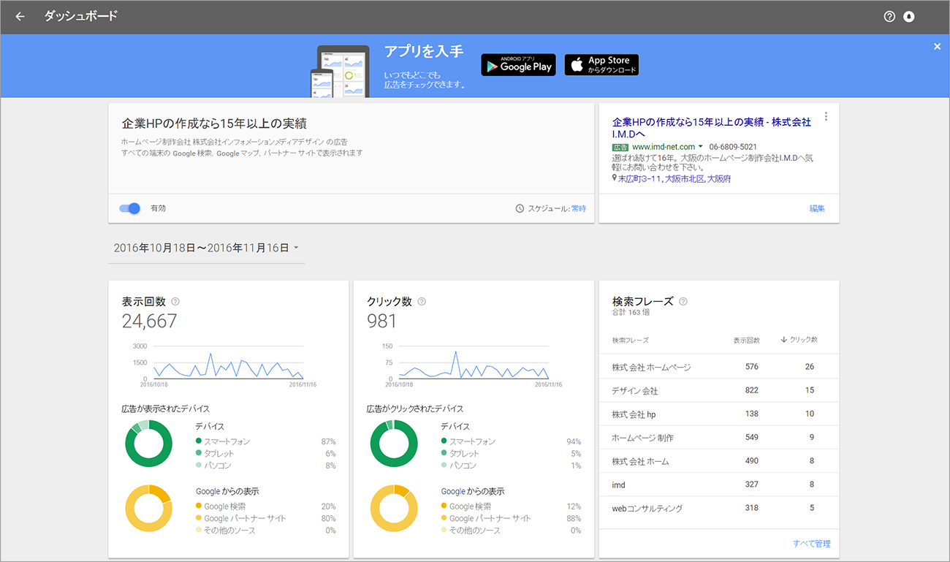Select the 株式 会社 hp phrase row
This screenshot has height=562, width=950.
pyautogui.click(x=718, y=414)
